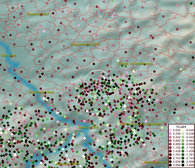The width and height of the screenshot is (195, 168).
Task: Choose the -1.761 legend swatch
Action: 183,155
